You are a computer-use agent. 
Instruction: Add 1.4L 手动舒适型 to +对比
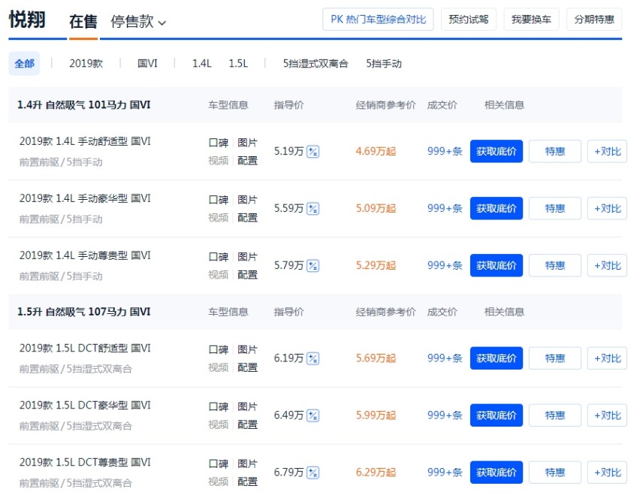click(608, 152)
